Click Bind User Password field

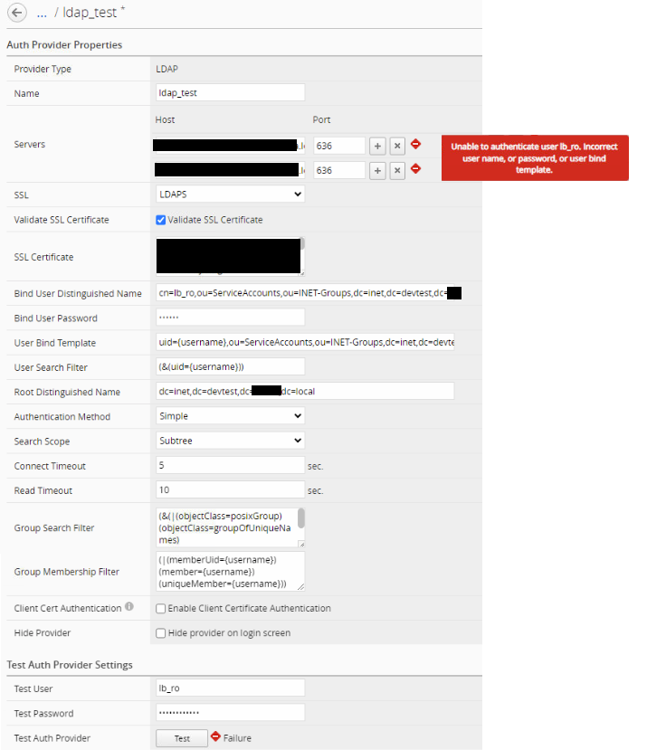(x=230, y=318)
